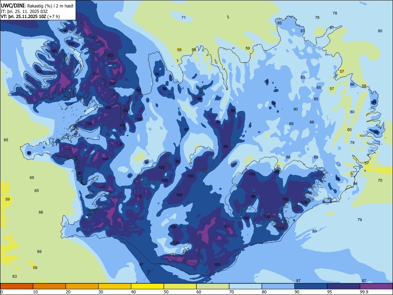
Task: Click the '30' legend tick label
Action: coord(101,292)
